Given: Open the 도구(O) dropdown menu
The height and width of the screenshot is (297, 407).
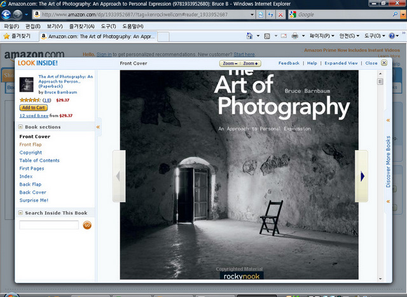Looking at the screenshot, I should [x=375, y=36].
